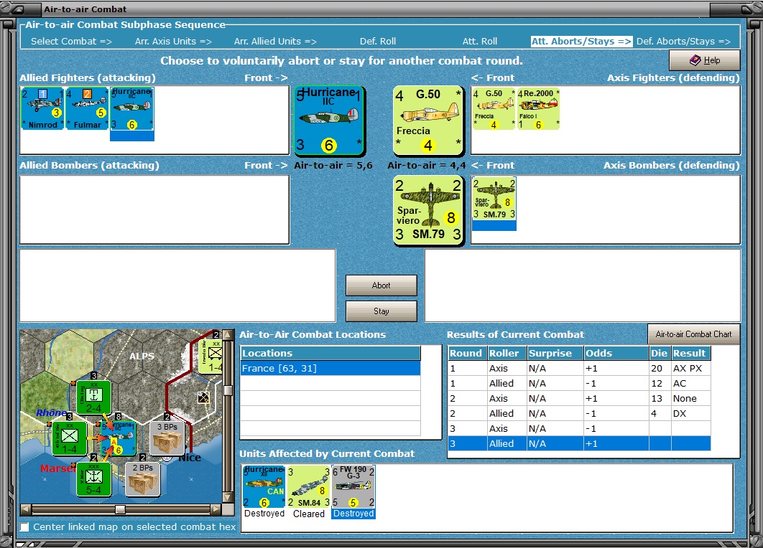Click the Result column header
The height and width of the screenshot is (548, 763).
(690, 353)
